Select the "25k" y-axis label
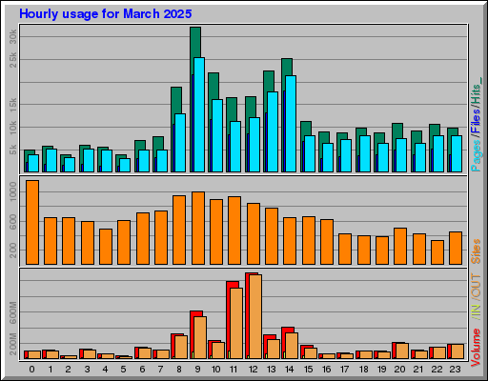 [13, 60]
